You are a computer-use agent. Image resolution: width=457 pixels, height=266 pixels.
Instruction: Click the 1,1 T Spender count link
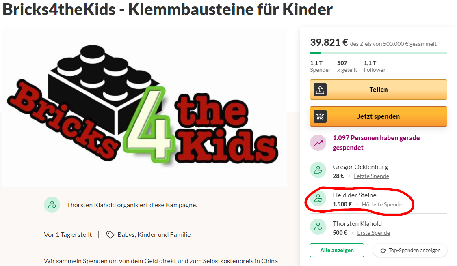click(320, 66)
